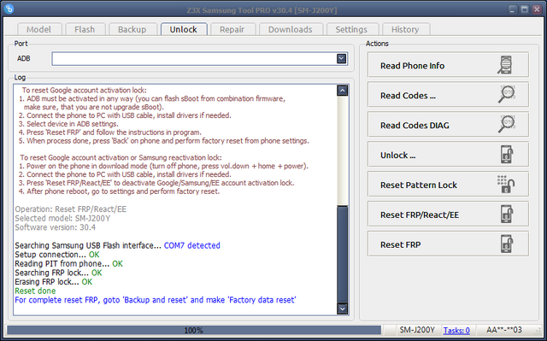Click 'Searching FRP lock... OK' log line
Image resolution: width=547 pixels, height=341 pixels.
58,273
